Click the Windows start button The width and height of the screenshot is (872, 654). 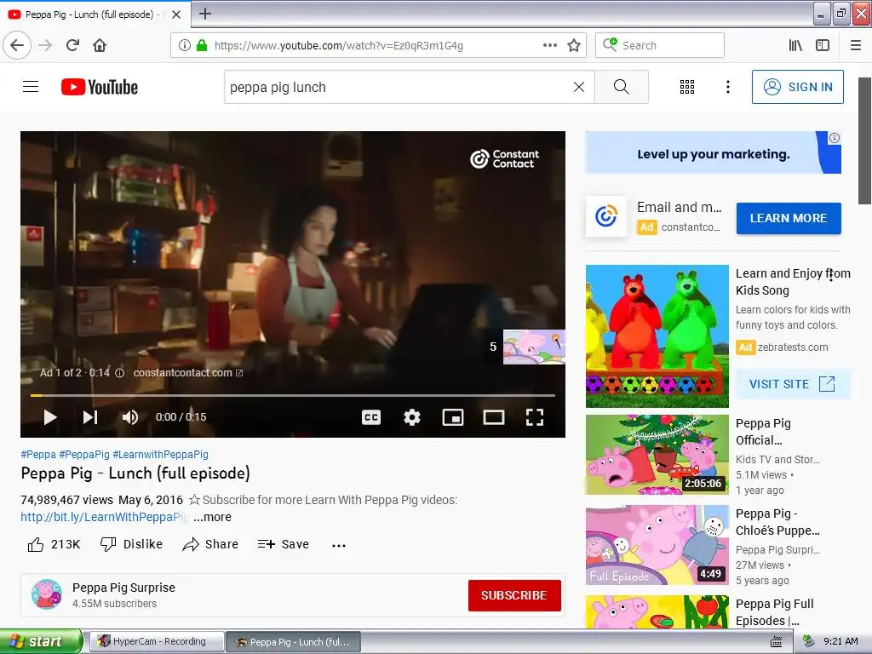pyautogui.click(x=41, y=641)
